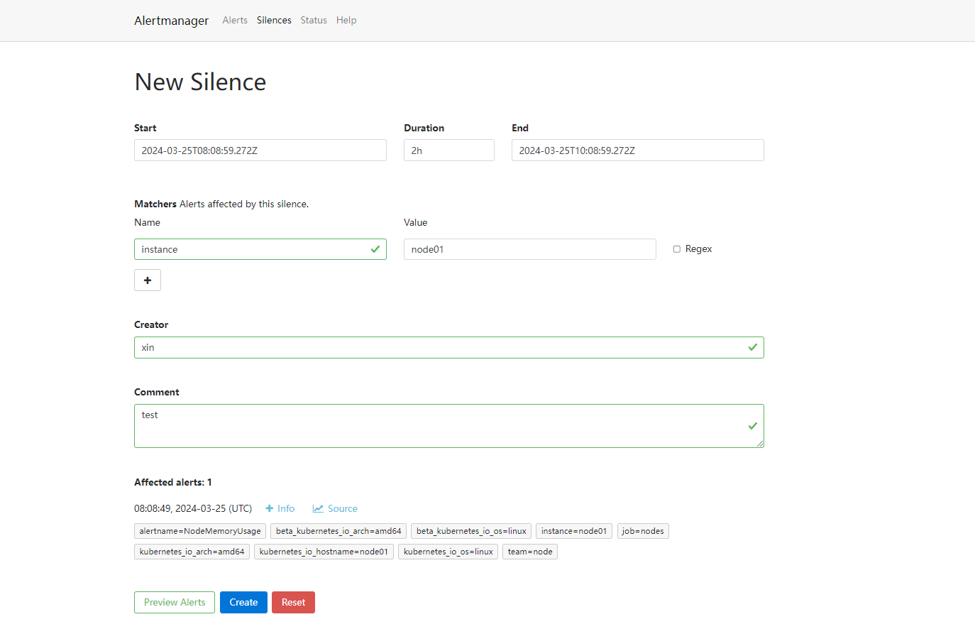This screenshot has height=629, width=975.
Task: Click the Regex label text
Action: click(x=698, y=249)
